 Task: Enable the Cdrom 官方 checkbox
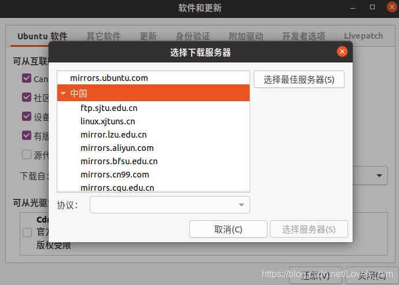click(x=27, y=232)
